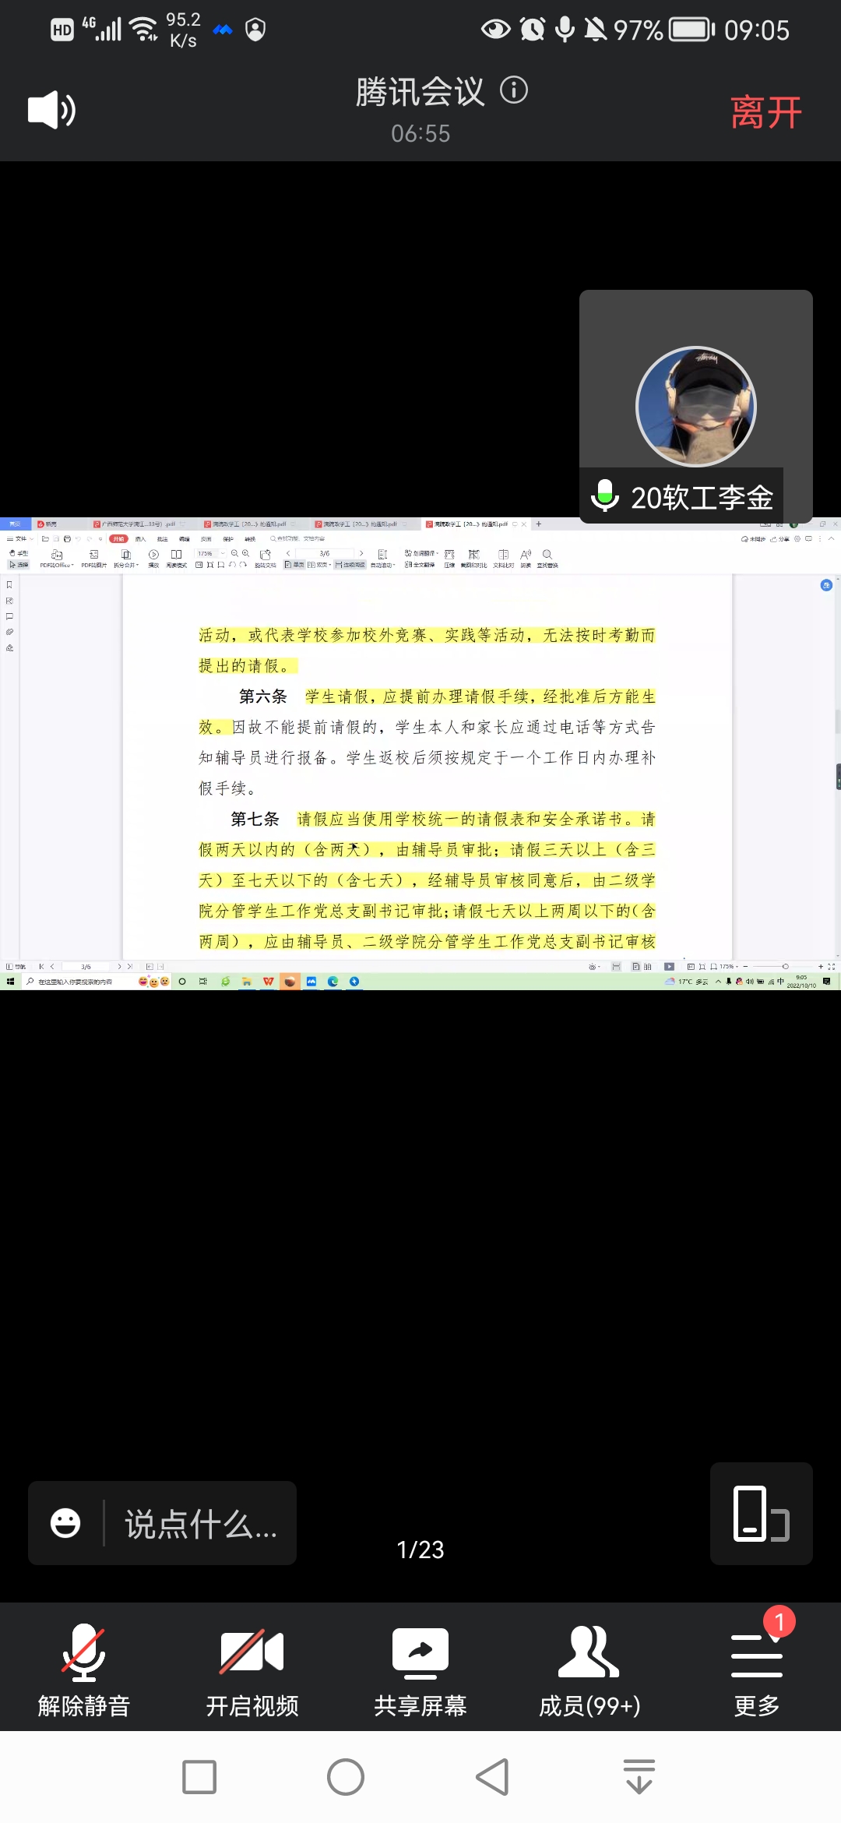Tap the 1/23 page indicator
Image resolution: width=841 pixels, height=1823 pixels.
420,1550
